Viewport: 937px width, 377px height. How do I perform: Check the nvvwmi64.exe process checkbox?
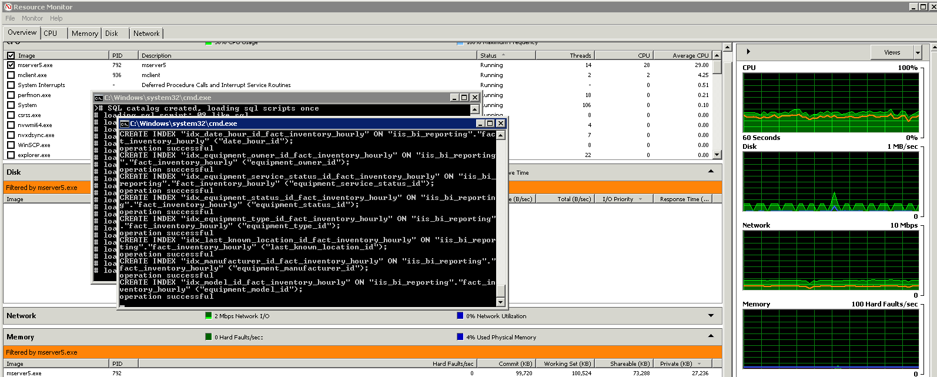(11, 125)
